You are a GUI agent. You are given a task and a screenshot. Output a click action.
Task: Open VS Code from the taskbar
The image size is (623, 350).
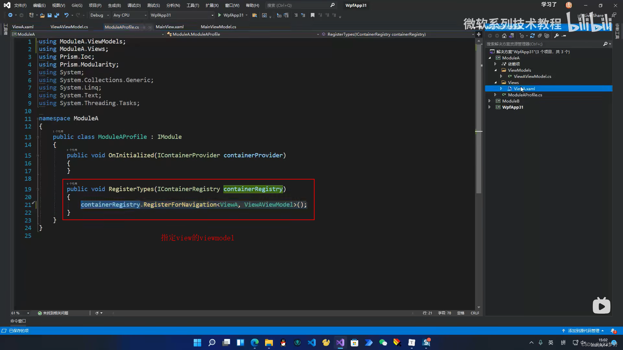(312, 343)
